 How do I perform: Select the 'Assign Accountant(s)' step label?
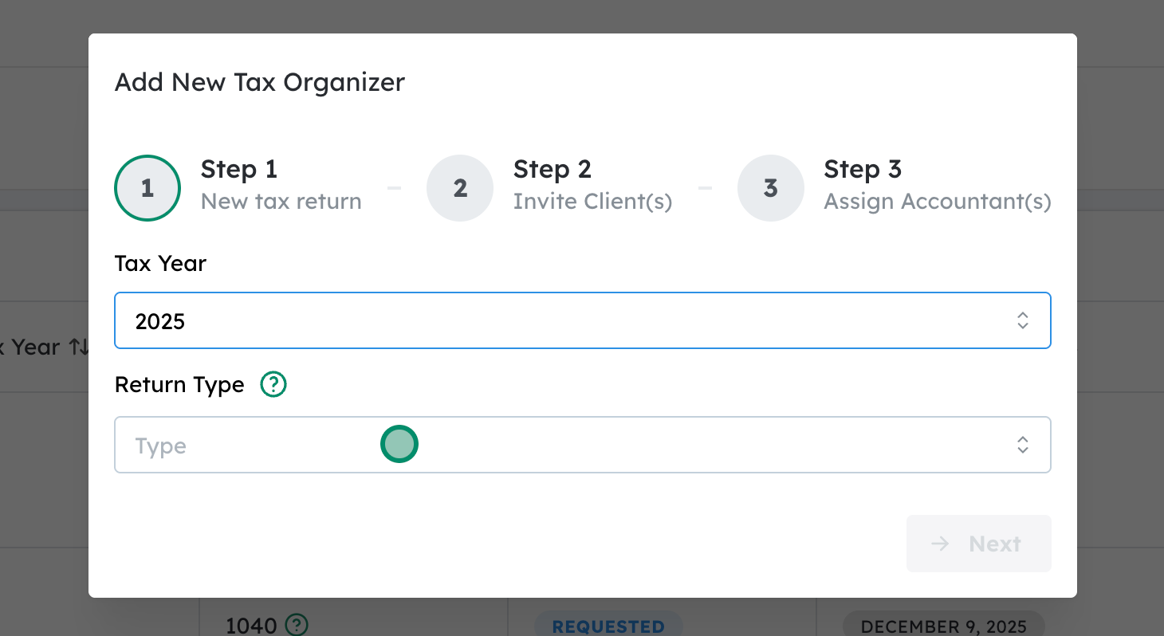point(937,202)
